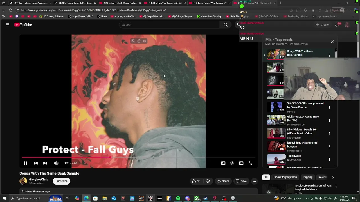Click the search magnifier button
360x202 pixels.
click(x=225, y=25)
